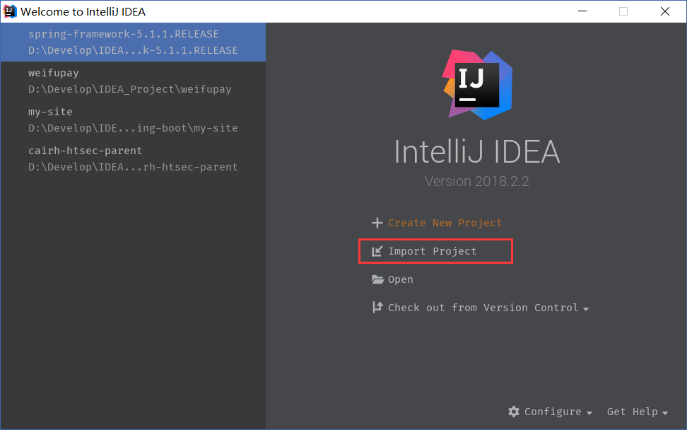687x430 pixels.
Task: Click the Open link
Action: pos(401,279)
